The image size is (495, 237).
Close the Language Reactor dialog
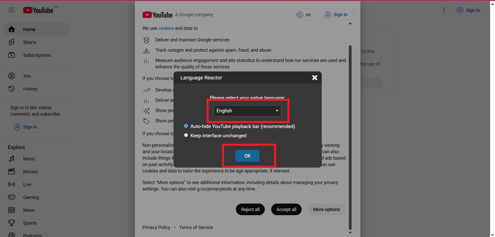tap(315, 78)
